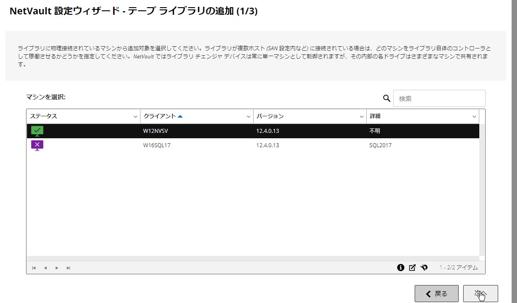Viewport: 517px width, 303px height.
Task: Open the table settings gear icon
Action: click(424, 268)
